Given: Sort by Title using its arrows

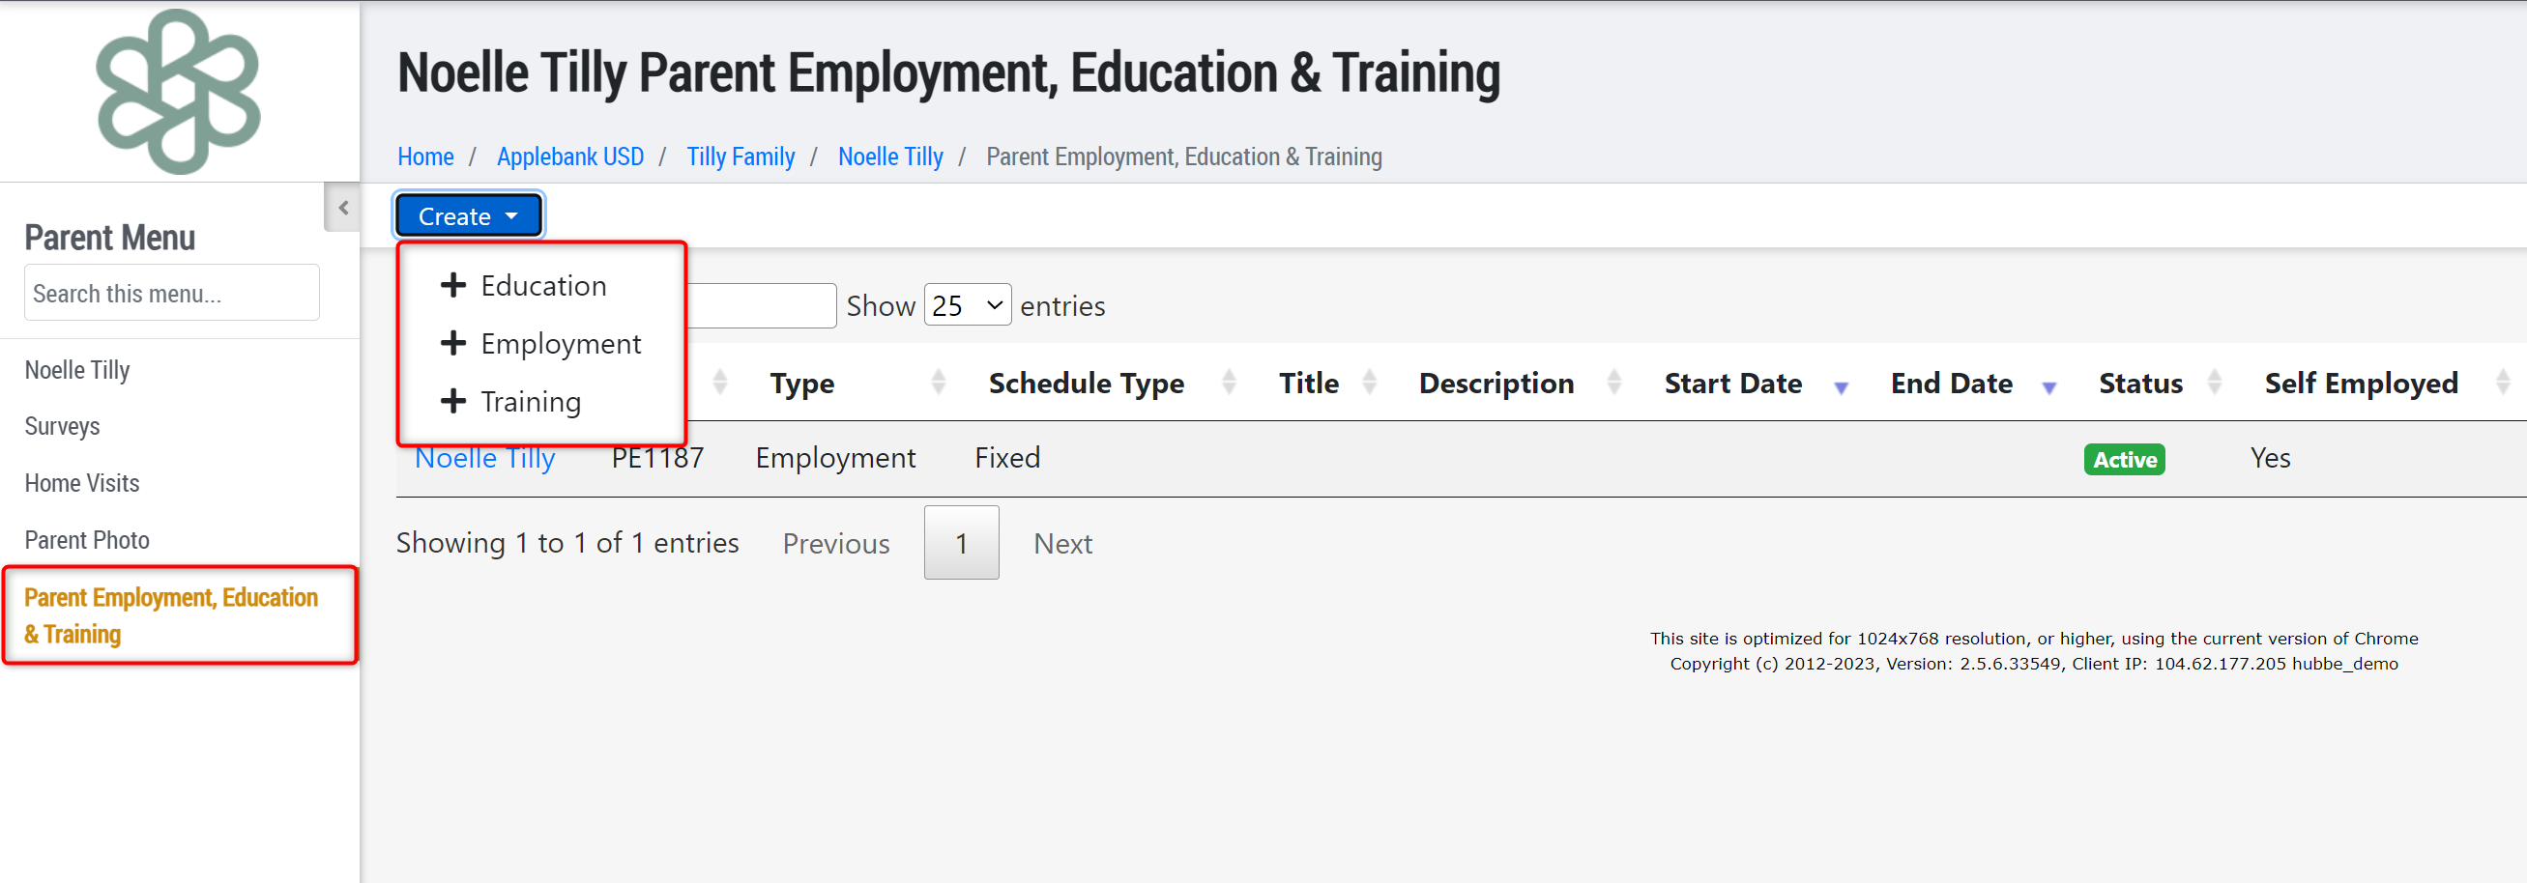Looking at the screenshot, I should click(x=1371, y=383).
